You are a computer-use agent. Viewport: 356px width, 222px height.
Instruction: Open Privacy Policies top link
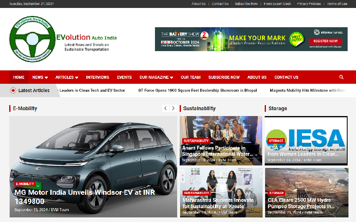tap(309, 4)
